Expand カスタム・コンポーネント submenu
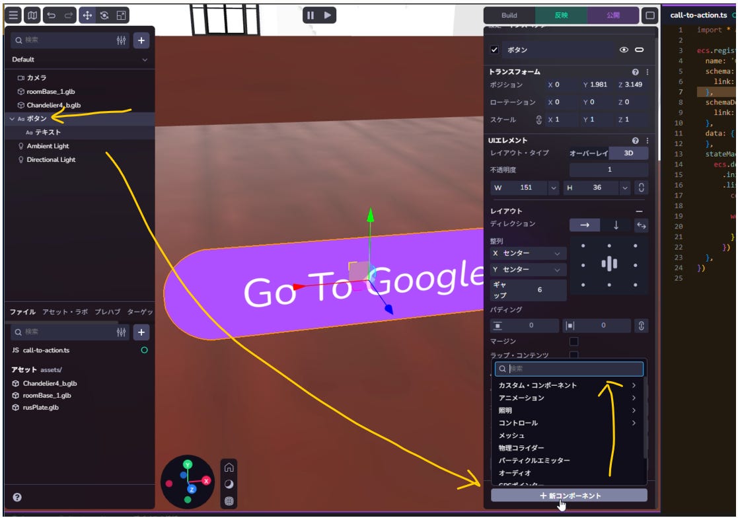 point(568,385)
